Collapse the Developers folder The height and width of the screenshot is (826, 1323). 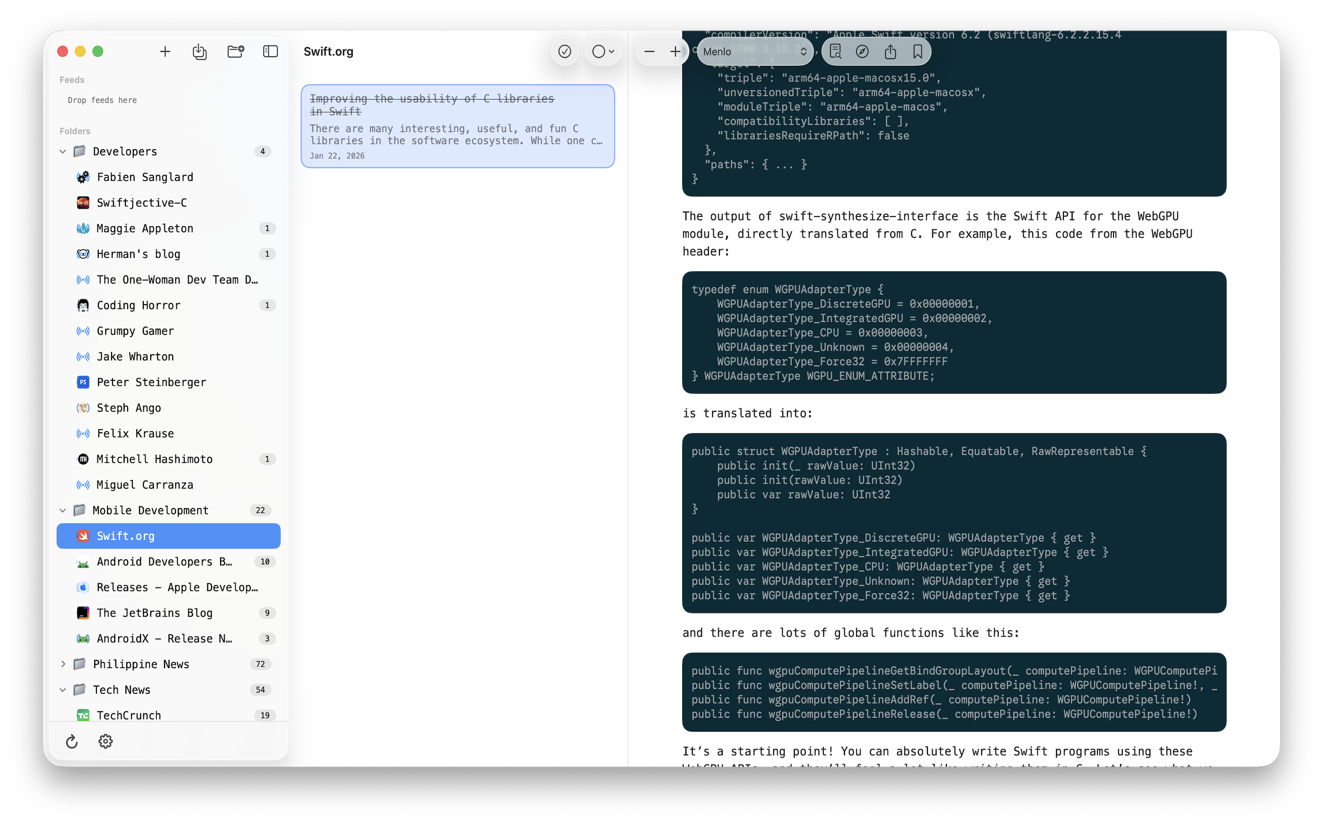point(62,151)
